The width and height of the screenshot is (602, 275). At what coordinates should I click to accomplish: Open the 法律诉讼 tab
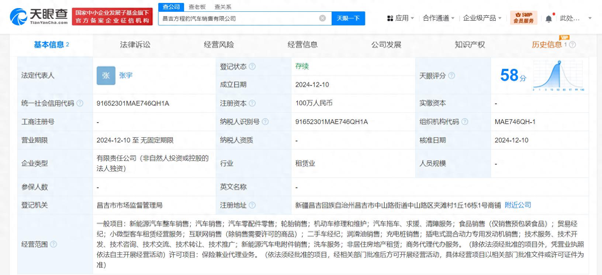135,45
